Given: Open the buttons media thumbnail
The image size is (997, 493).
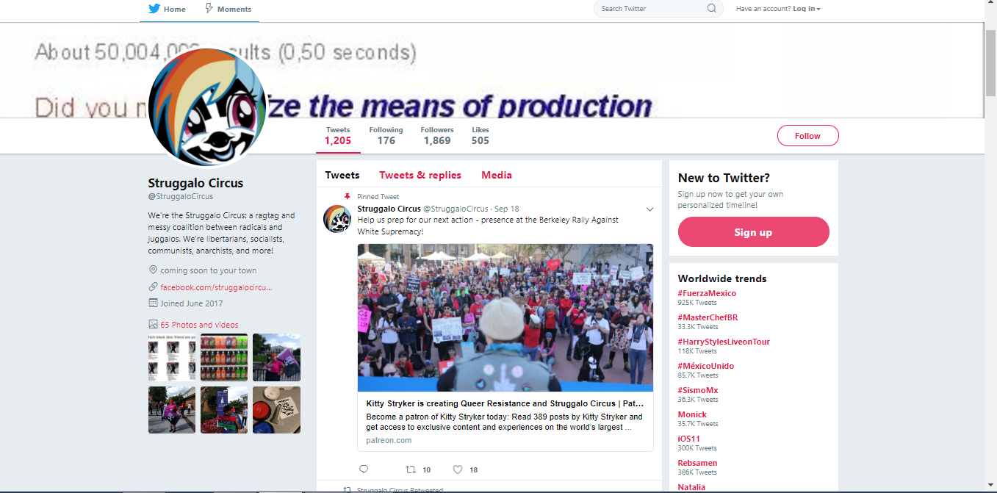Looking at the screenshot, I should pos(276,410).
